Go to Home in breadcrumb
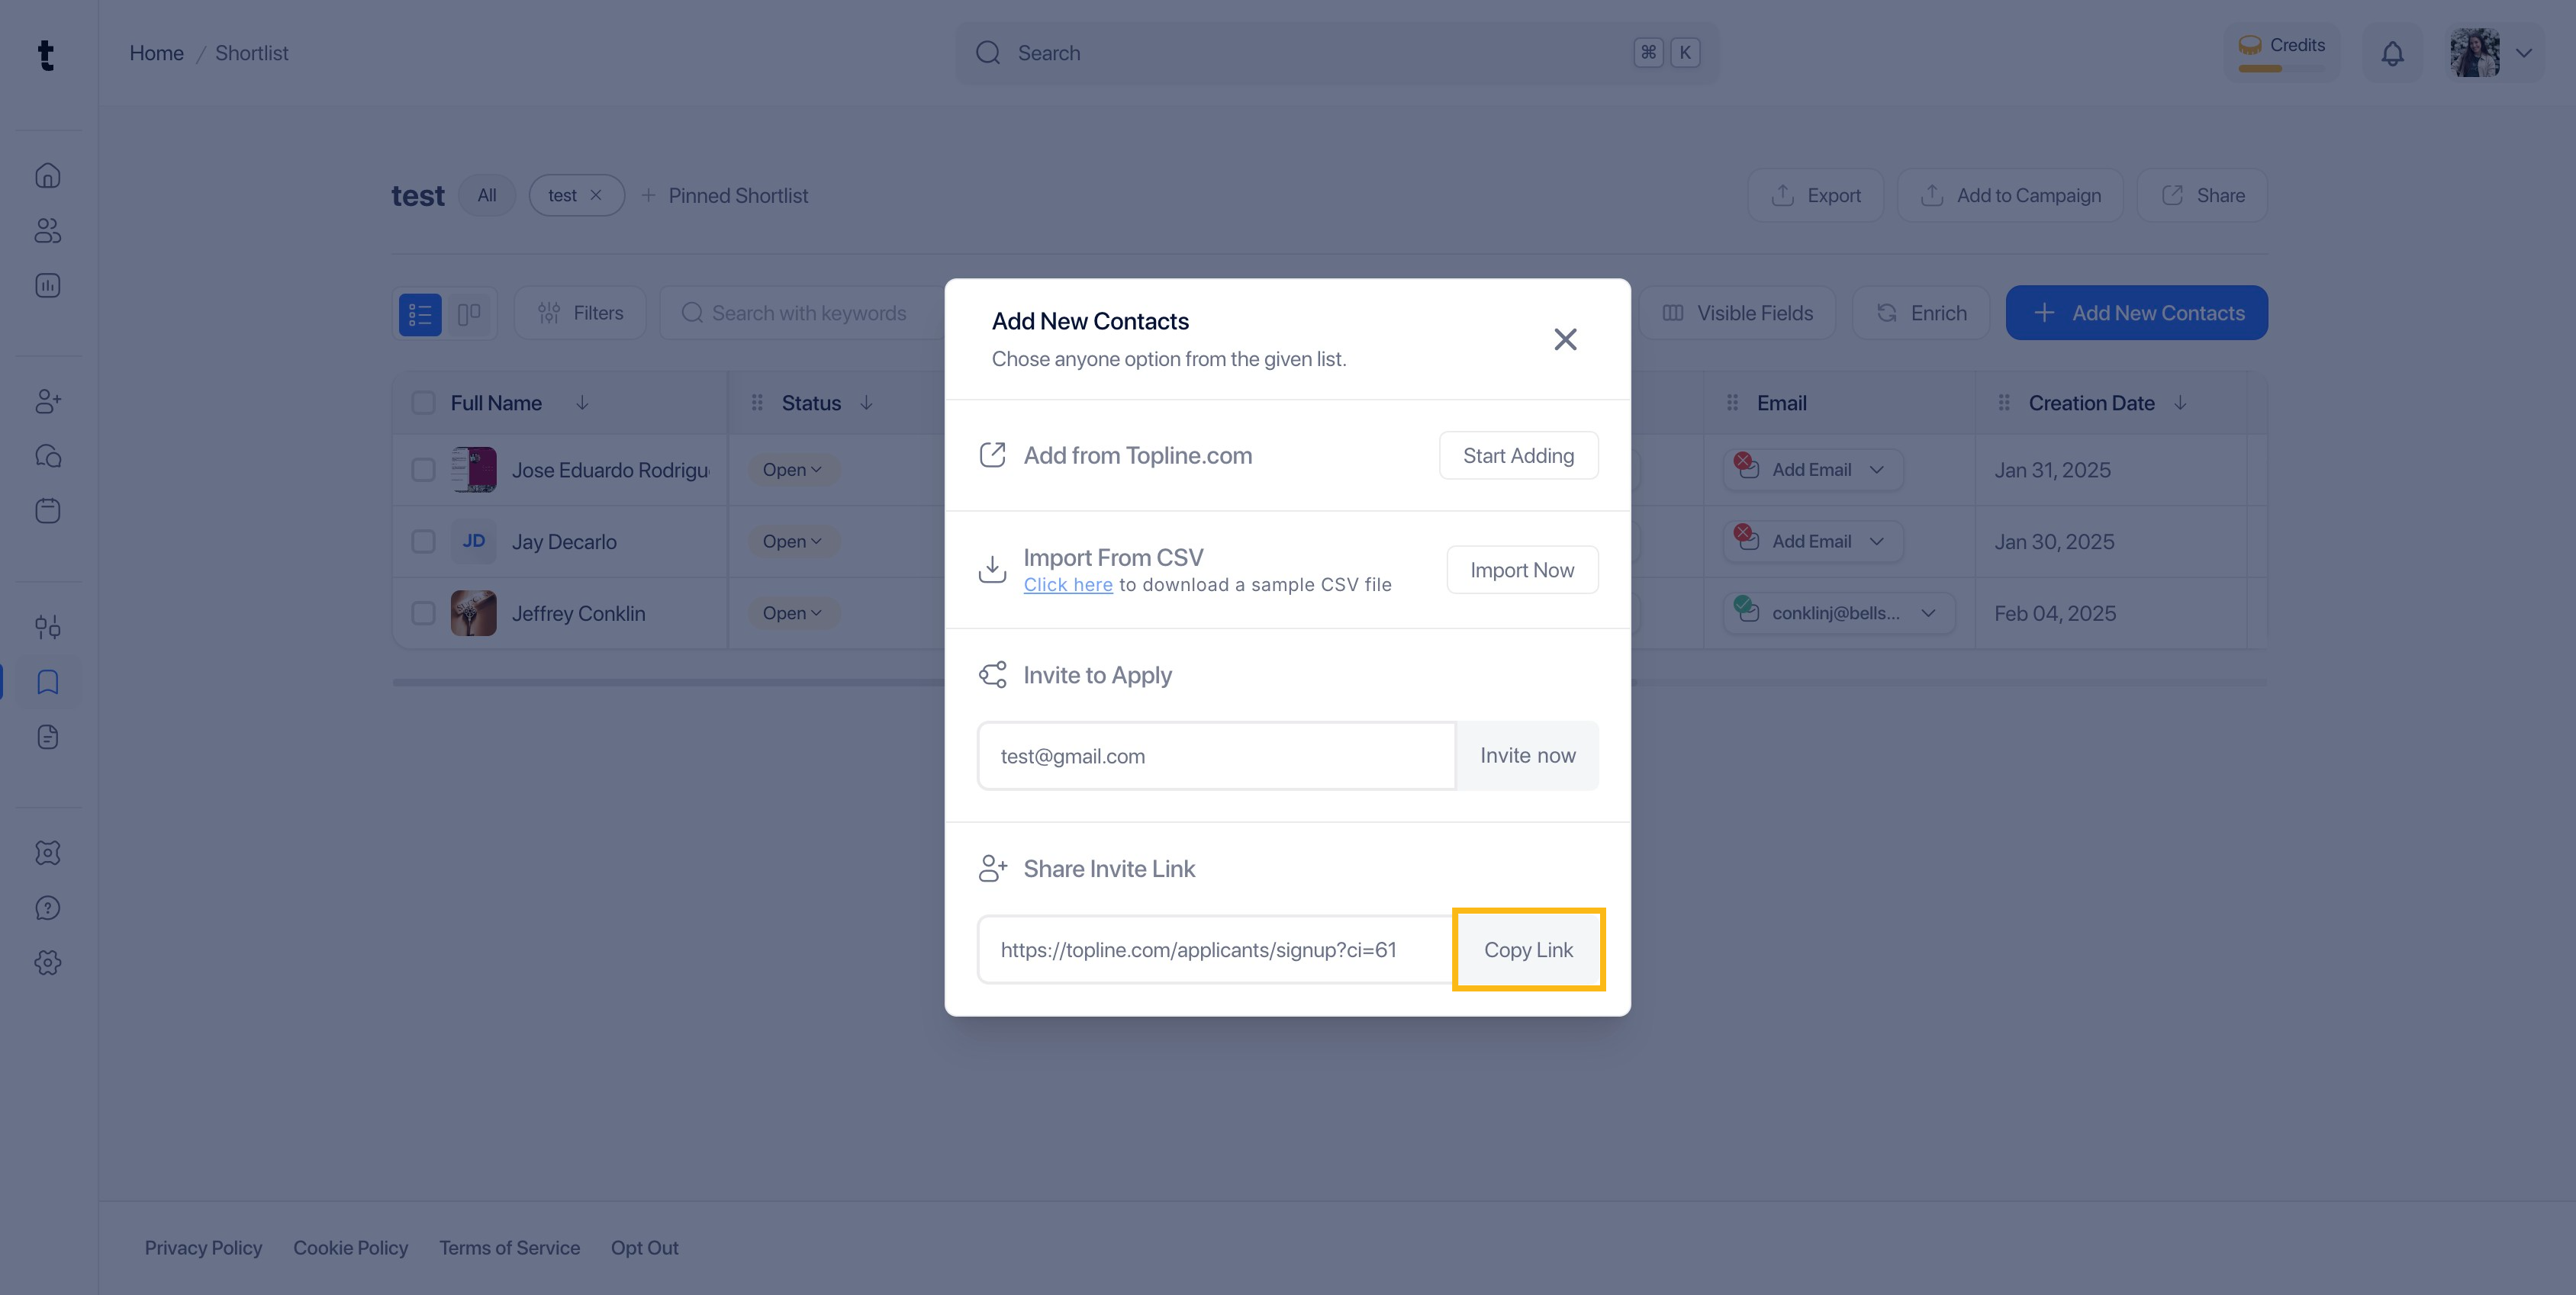The height and width of the screenshot is (1295, 2576). point(156,53)
